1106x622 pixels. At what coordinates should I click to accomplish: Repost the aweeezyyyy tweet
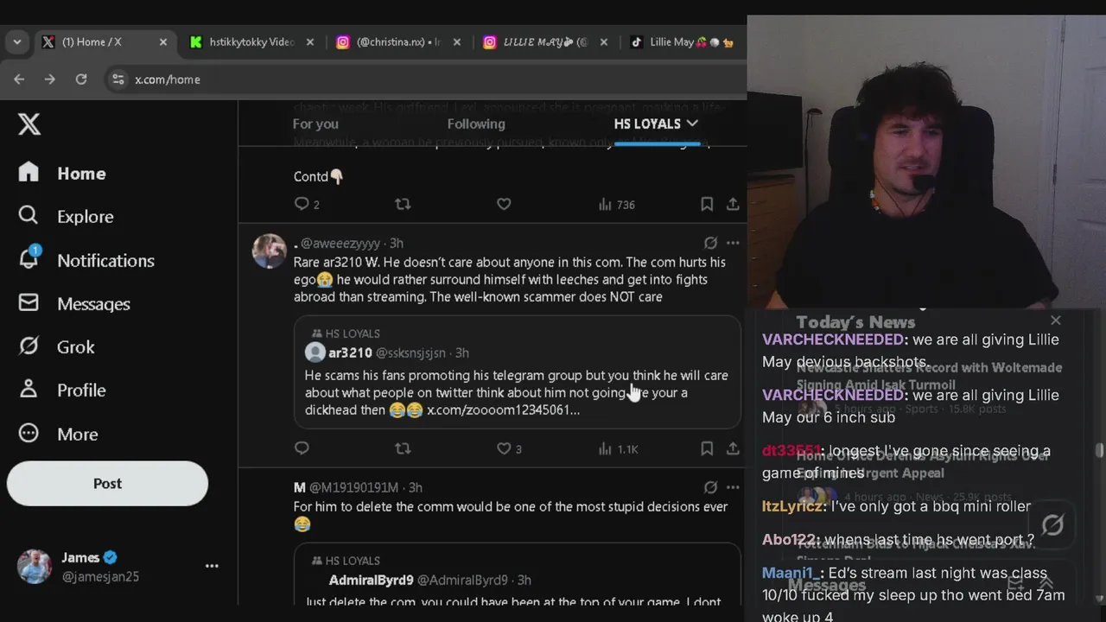point(403,448)
